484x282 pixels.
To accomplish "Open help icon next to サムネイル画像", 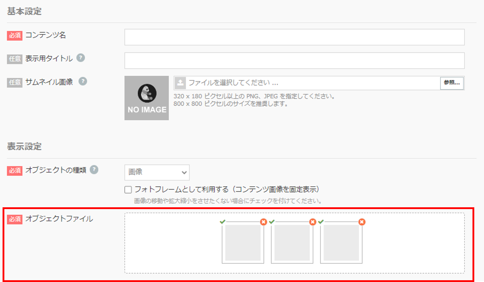I will point(83,81).
